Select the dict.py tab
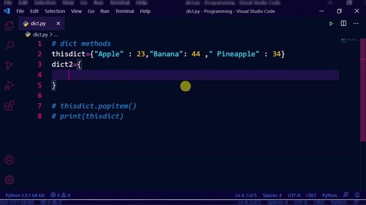Image resolution: width=366 pixels, height=205 pixels. point(42,23)
